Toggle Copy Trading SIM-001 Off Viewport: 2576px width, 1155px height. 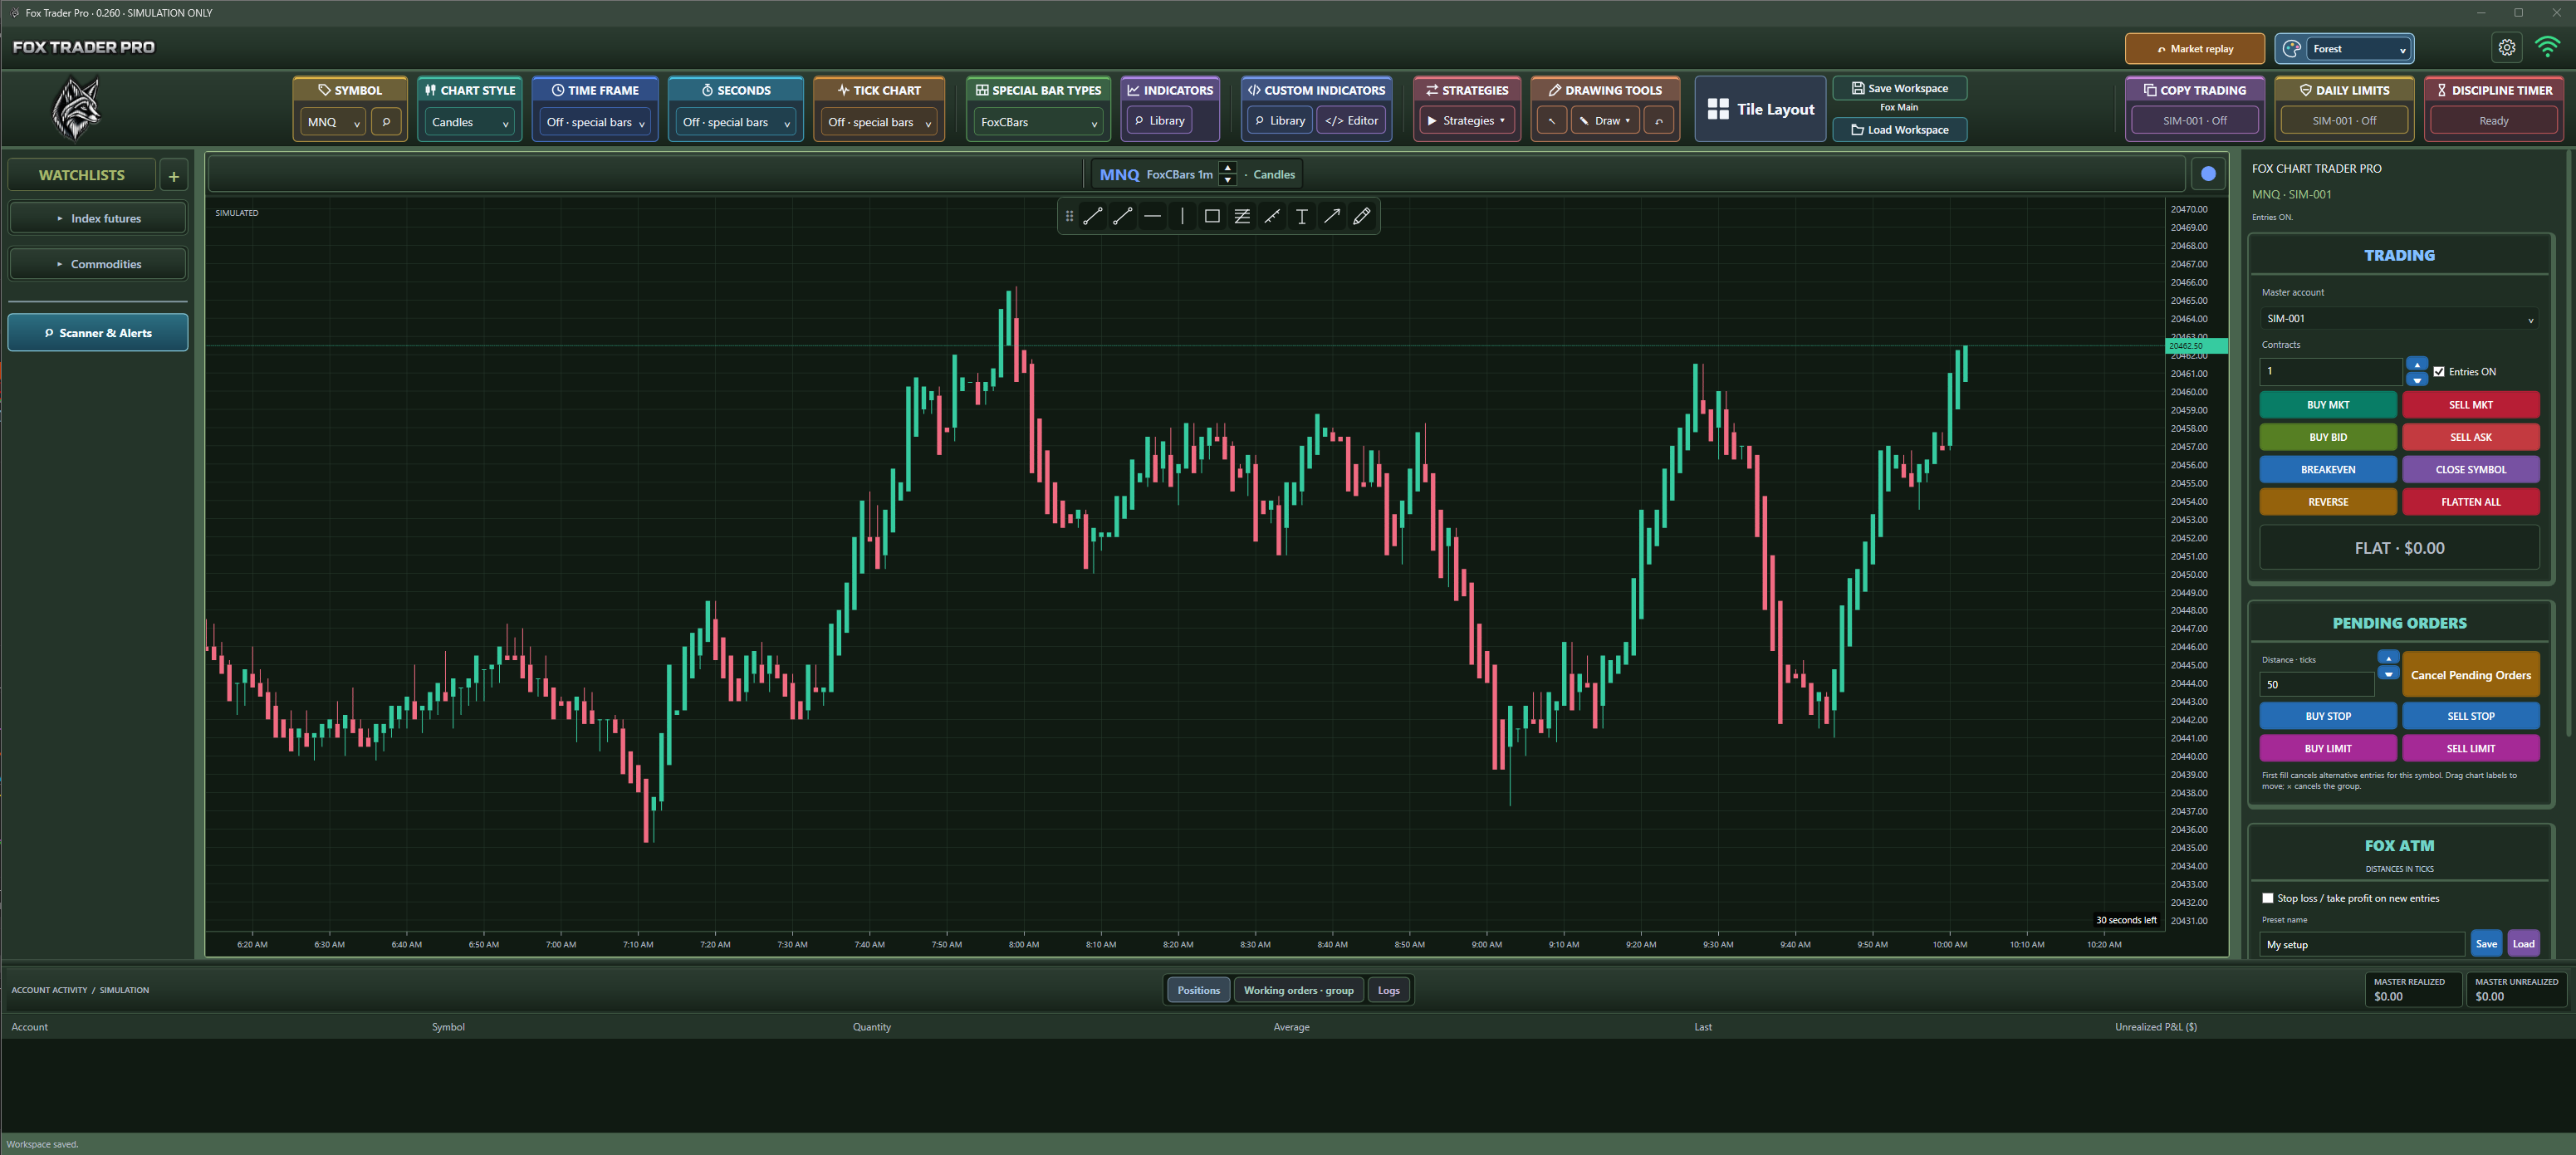tap(2195, 121)
